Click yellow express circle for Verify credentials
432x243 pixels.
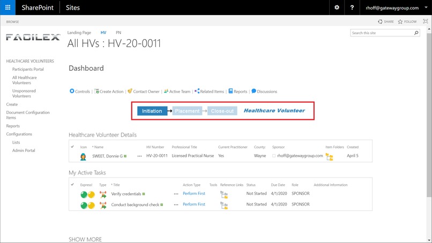(x=91, y=195)
